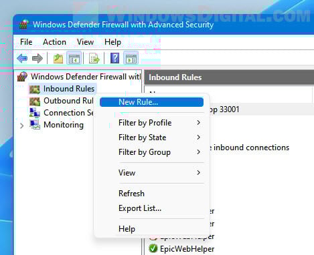This screenshot has height=255, width=314.
Task: Click the Connection Security Rules tree icon
Action: 35,113
